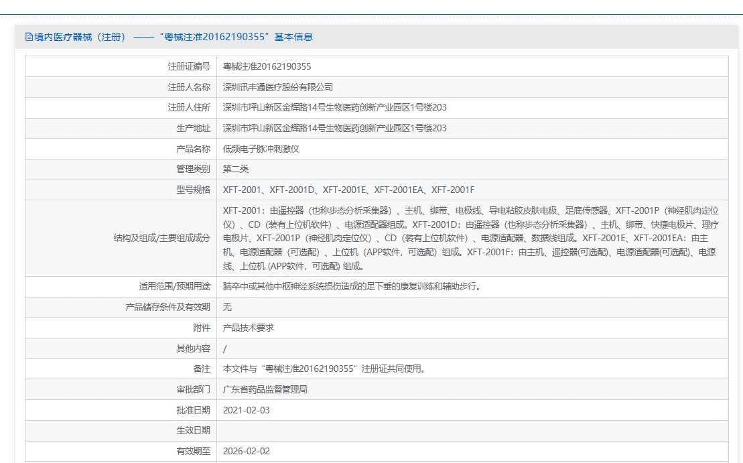Click the 审批部门 label
Image resolution: width=743 pixels, height=463 pixels.
click(x=193, y=389)
